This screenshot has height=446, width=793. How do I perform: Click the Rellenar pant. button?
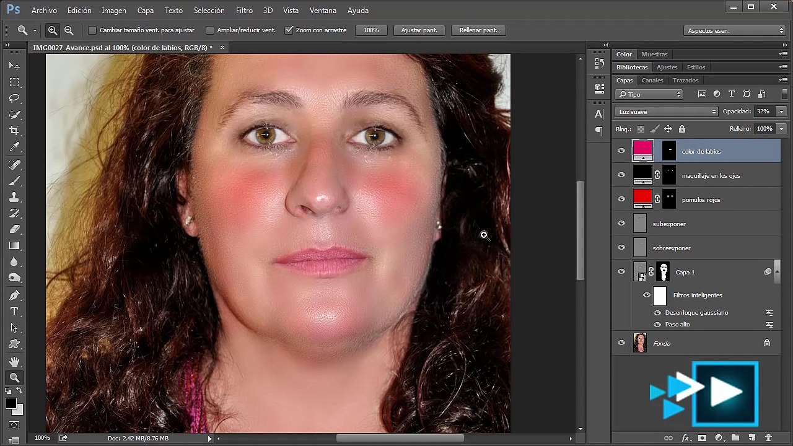coord(478,30)
